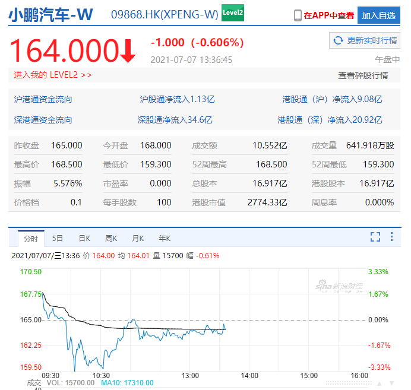Click the green Level2 badge icon

[x=232, y=12]
